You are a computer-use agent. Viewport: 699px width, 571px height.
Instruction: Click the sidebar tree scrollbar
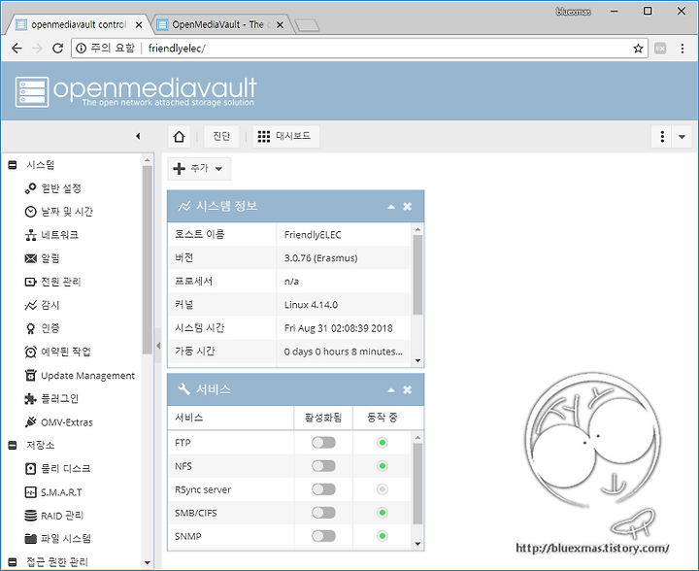(148, 260)
